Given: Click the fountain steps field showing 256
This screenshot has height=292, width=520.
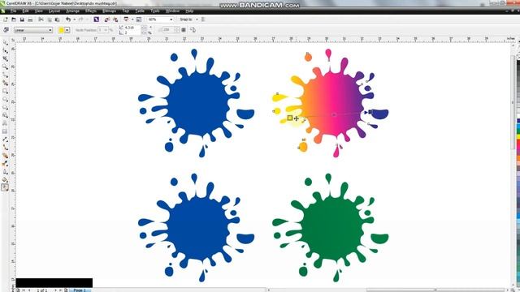Looking at the screenshot, I should (x=168, y=30).
